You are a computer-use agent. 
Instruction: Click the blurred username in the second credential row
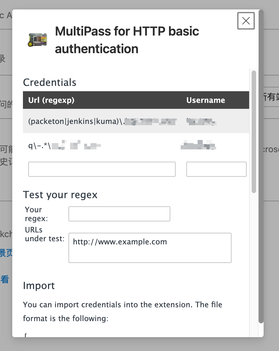199,146
